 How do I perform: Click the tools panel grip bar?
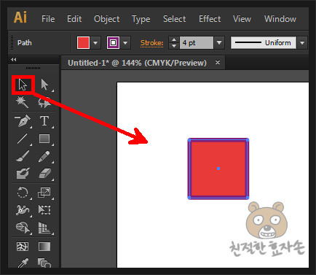[x=33, y=68]
